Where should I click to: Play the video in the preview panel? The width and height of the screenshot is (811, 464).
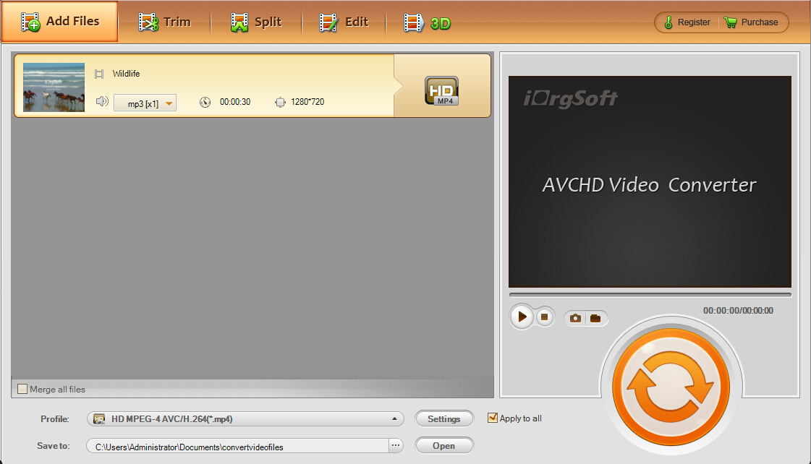coord(522,317)
